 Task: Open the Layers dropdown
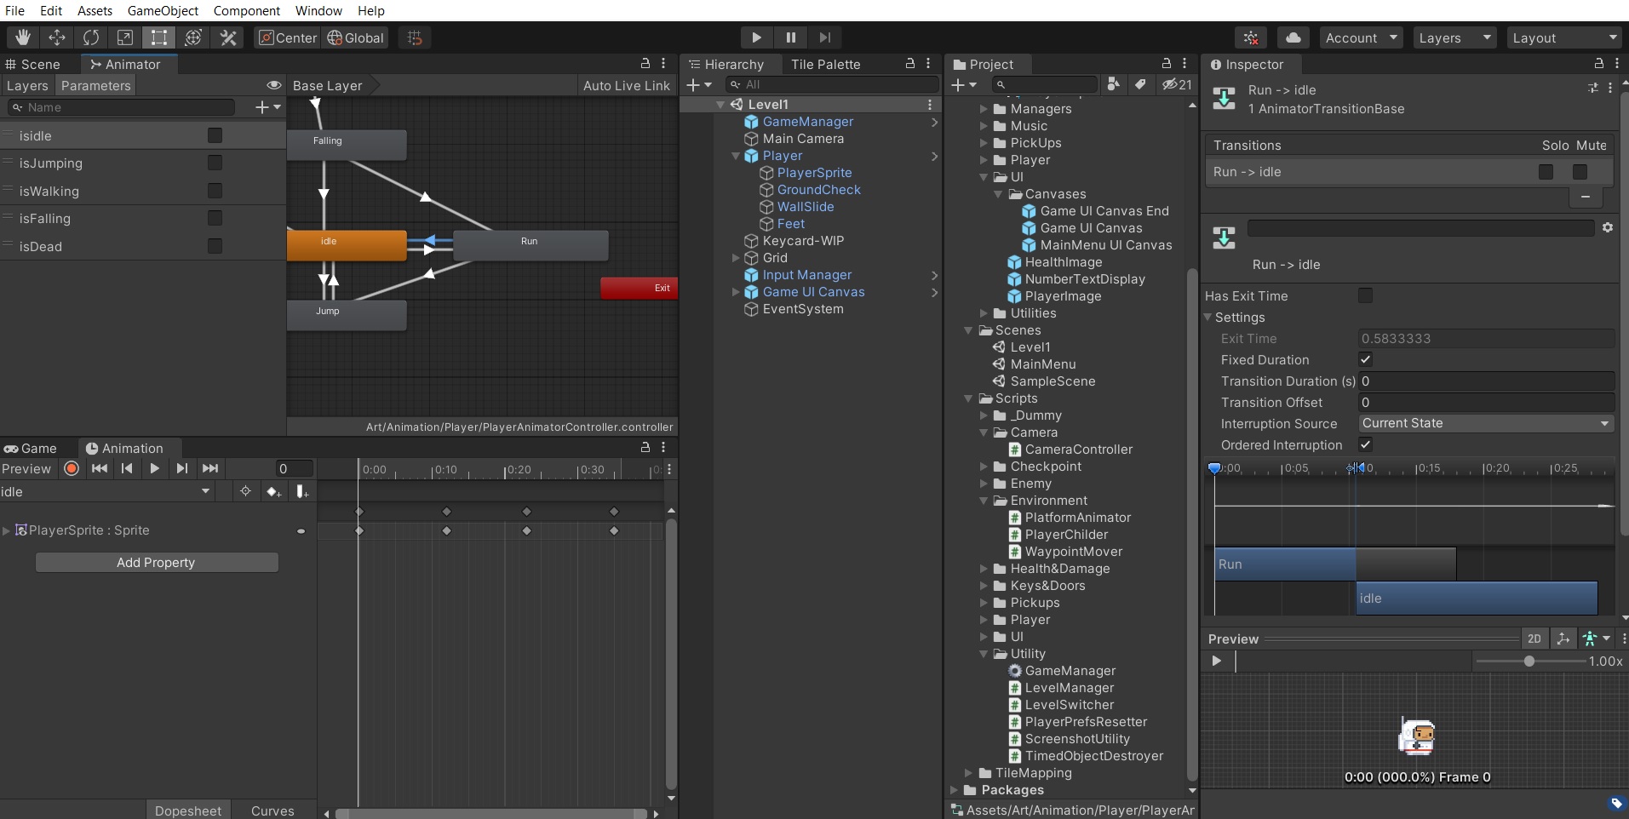click(x=1454, y=37)
